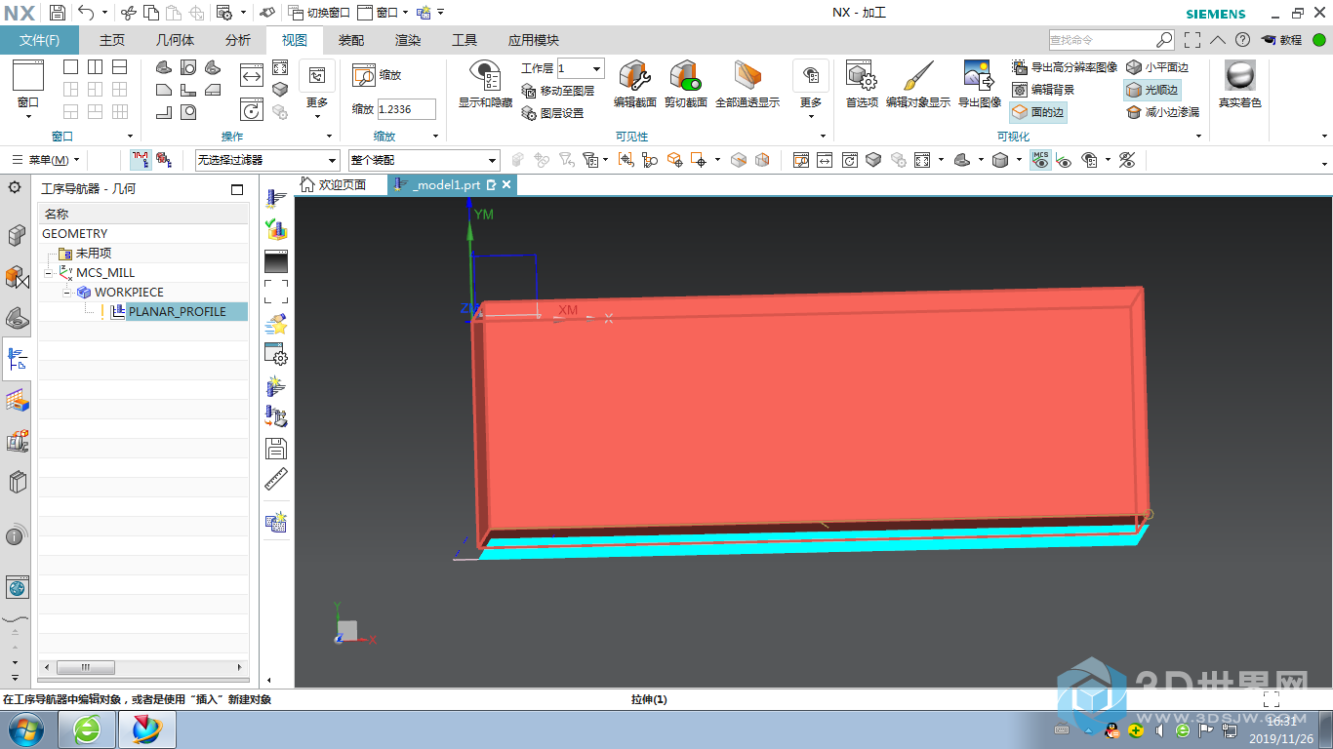Click Edit Background (编辑背景)

1043,90
